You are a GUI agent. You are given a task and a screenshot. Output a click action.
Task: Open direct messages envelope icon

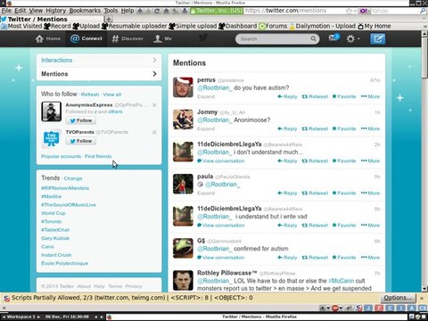pyautogui.click(x=333, y=37)
